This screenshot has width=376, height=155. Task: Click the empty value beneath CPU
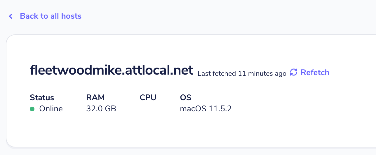tap(148, 109)
